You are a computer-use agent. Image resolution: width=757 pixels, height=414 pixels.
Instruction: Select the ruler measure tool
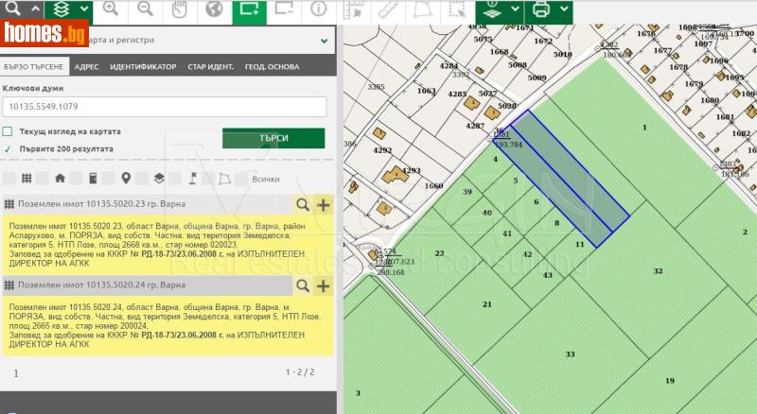389,10
